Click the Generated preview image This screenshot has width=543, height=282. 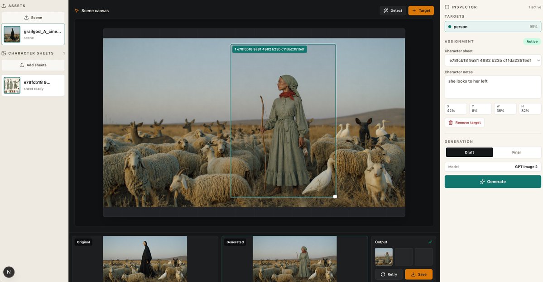point(295,259)
